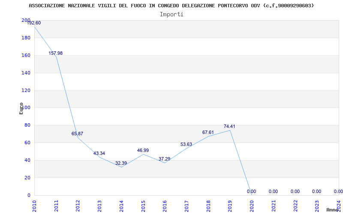Click the 192.60 data label for 2010
This screenshot has height=214, width=343.
(34, 23)
